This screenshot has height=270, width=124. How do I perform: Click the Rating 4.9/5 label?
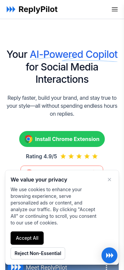41,156
